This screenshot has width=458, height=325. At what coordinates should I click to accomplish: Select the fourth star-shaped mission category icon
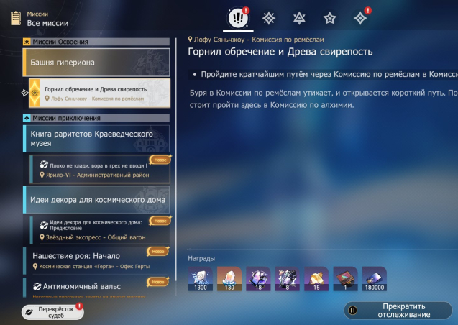point(330,18)
